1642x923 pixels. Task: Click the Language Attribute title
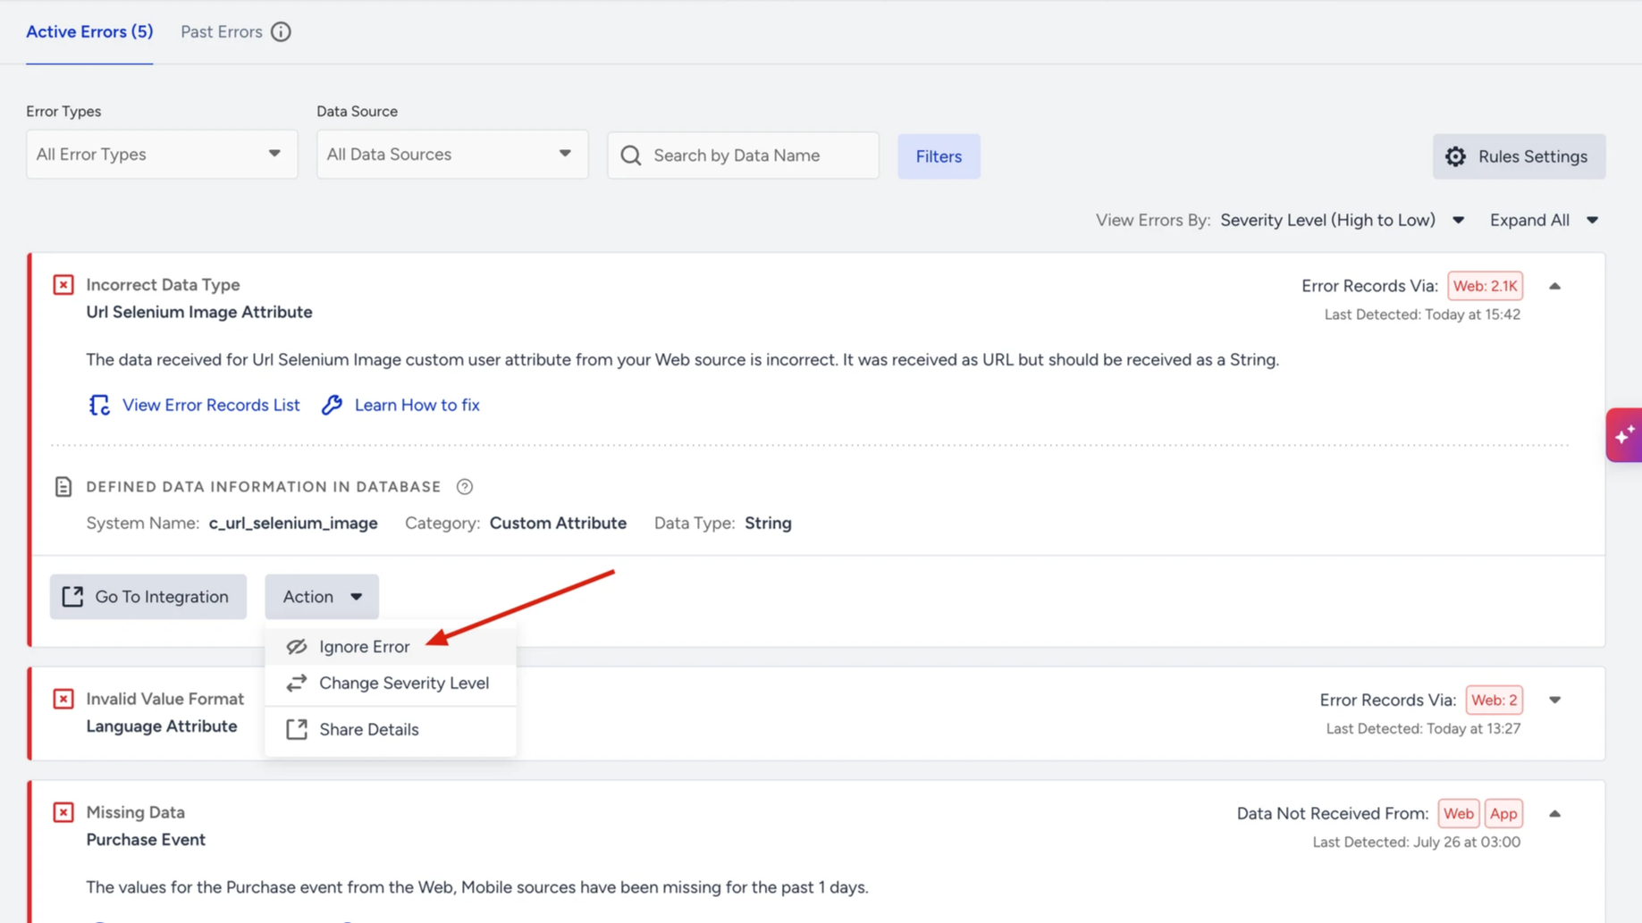pos(162,726)
